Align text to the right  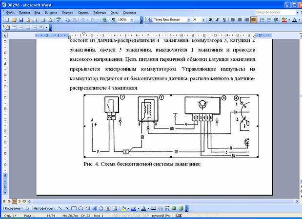click(x=246, y=20)
